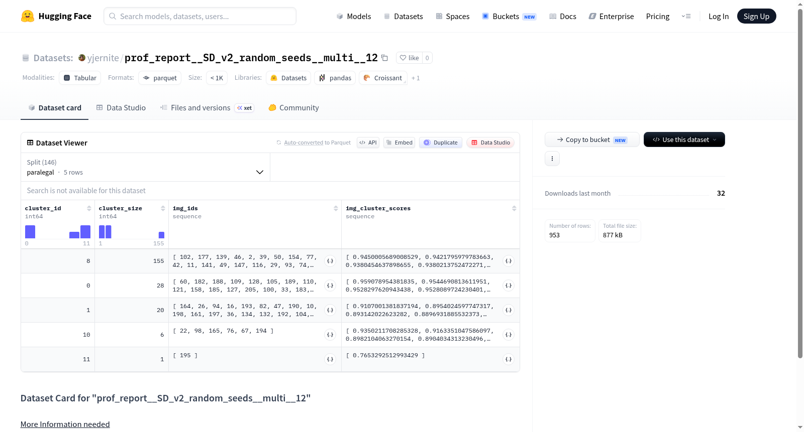Expand the Split paralegal dropdown
Screen dimensions: 804x432
pos(145,167)
